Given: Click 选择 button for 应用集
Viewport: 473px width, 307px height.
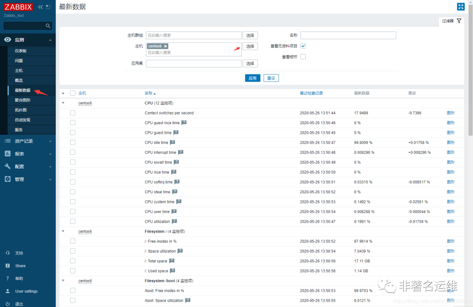Looking at the screenshot, I should point(250,63).
